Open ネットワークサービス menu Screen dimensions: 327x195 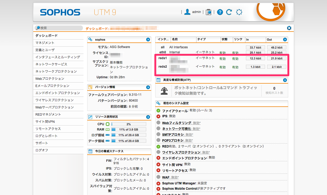(58, 64)
